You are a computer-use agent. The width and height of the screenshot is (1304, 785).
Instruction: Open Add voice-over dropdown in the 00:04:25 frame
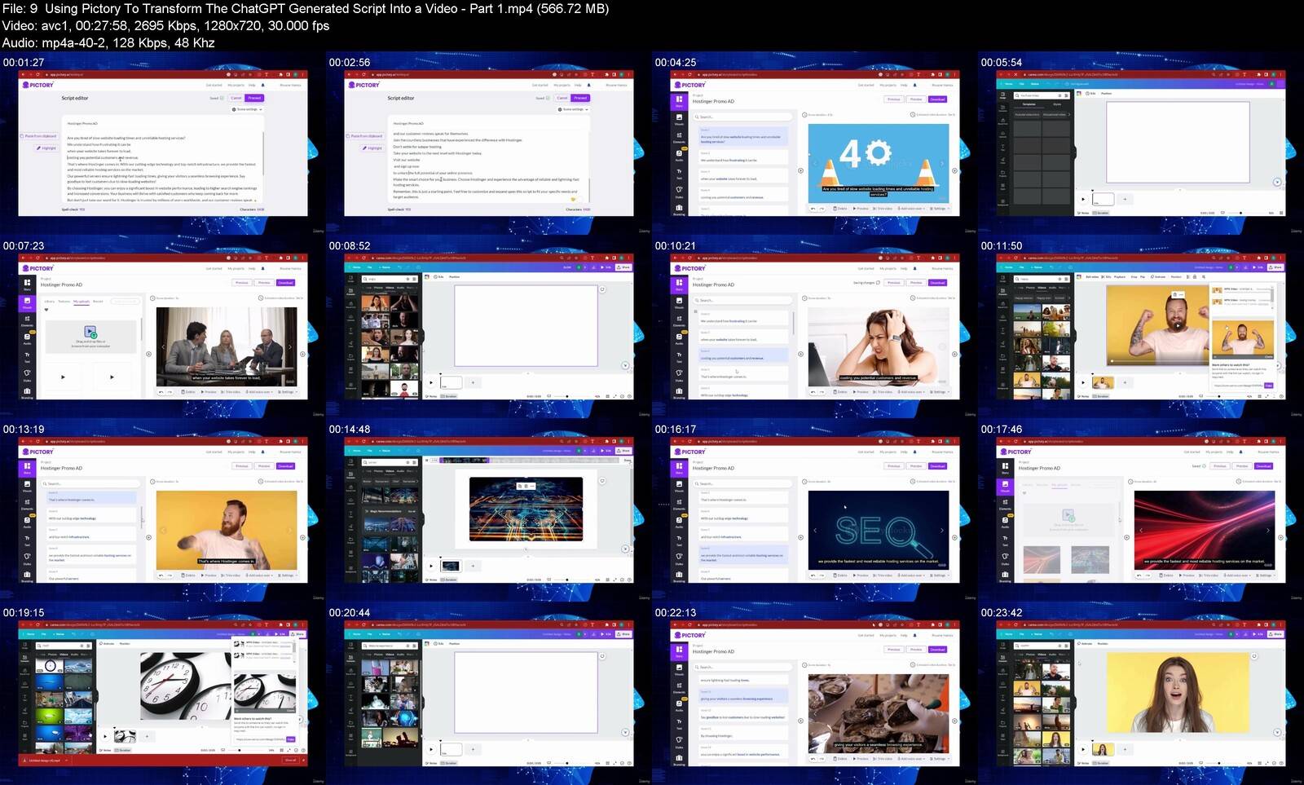click(x=912, y=209)
